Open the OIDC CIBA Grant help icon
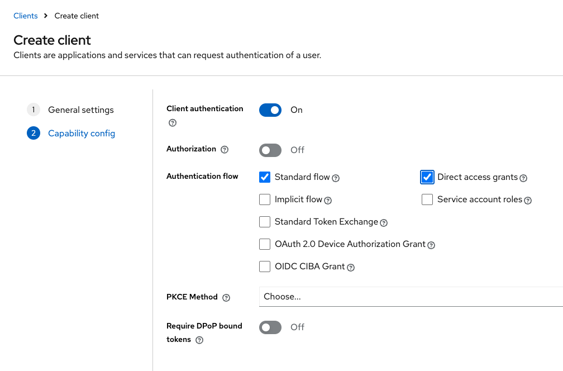 point(351,268)
